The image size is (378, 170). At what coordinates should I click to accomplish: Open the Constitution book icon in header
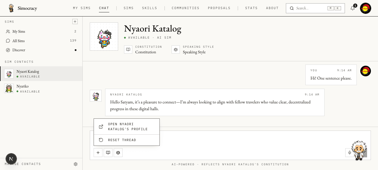128,49
